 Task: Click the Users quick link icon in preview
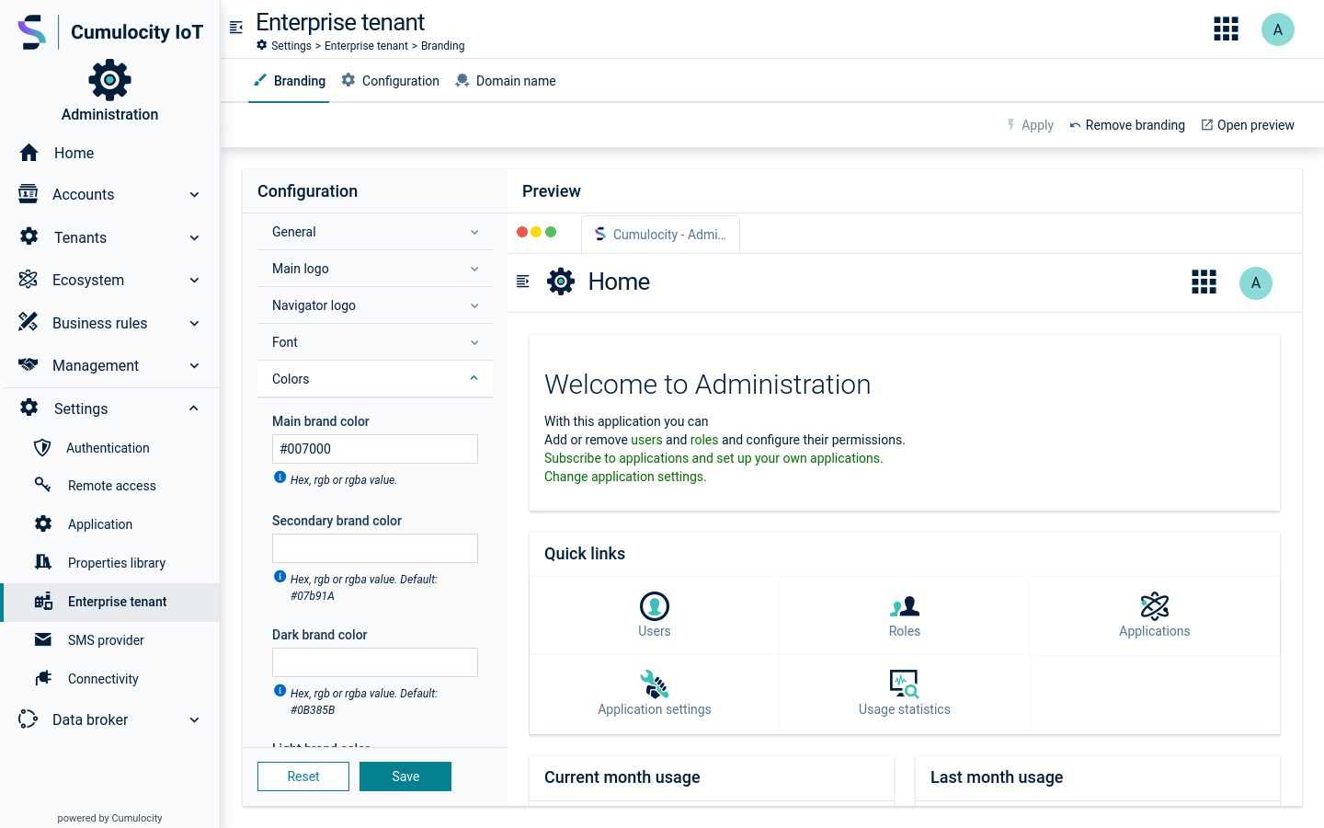click(655, 606)
